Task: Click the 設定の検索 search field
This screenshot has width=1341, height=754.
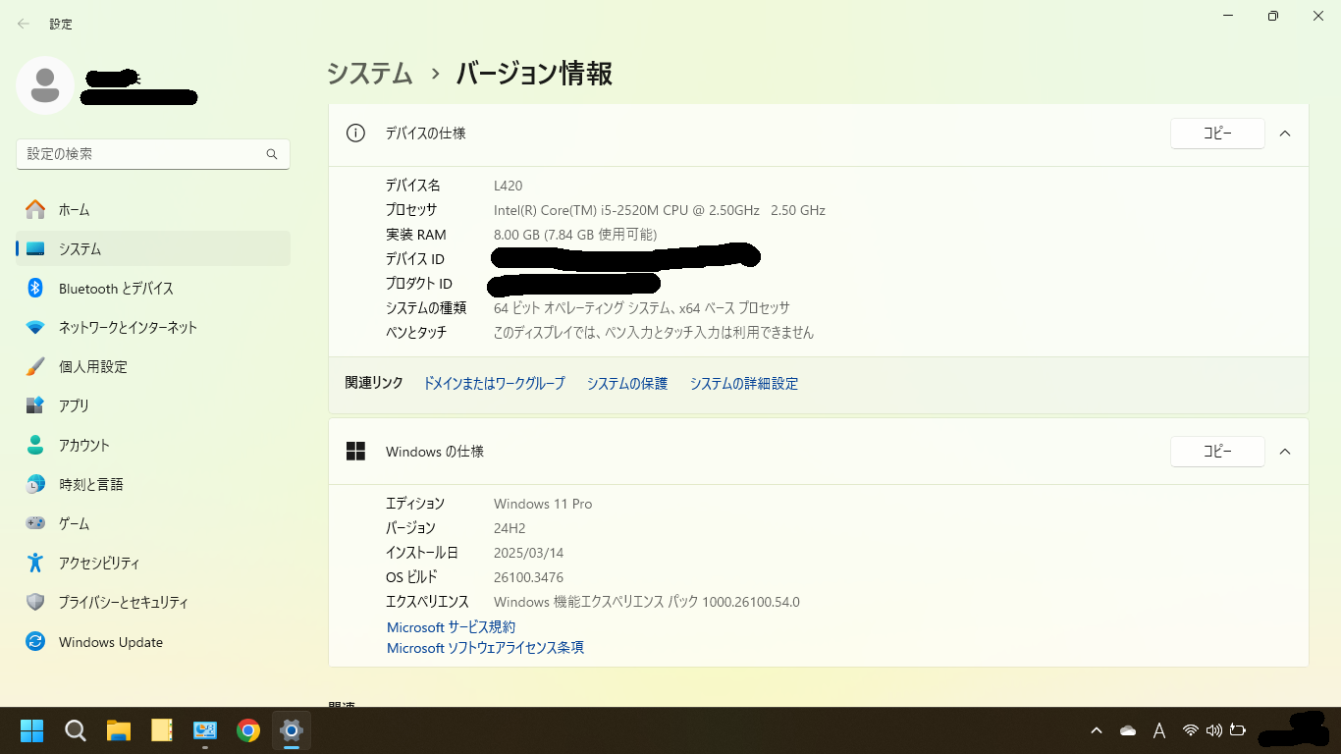Action: coord(153,154)
